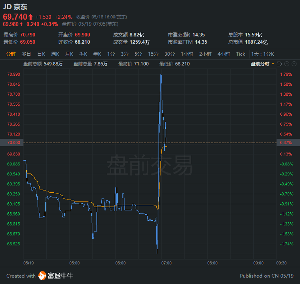Open the 年K chart tab
The image size is (300, 284).
tap(97, 54)
